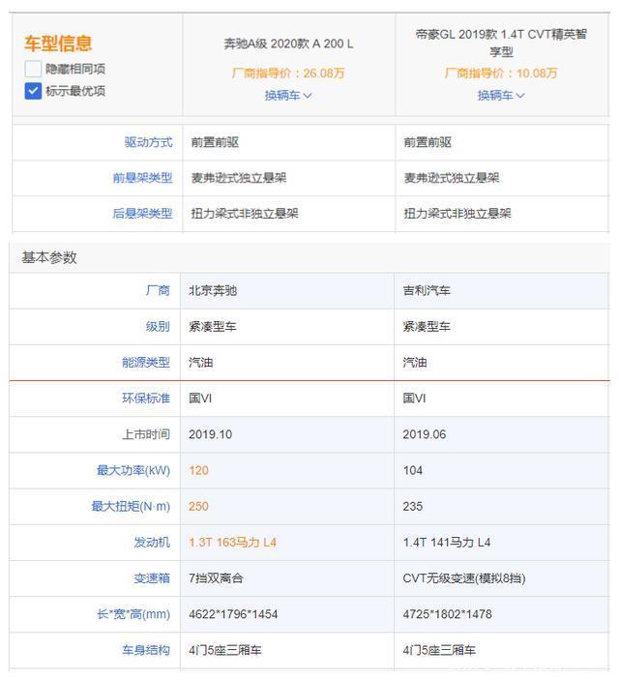Click the 长*宽*高(mm) parameter label
The image size is (619, 680).
click(x=133, y=614)
